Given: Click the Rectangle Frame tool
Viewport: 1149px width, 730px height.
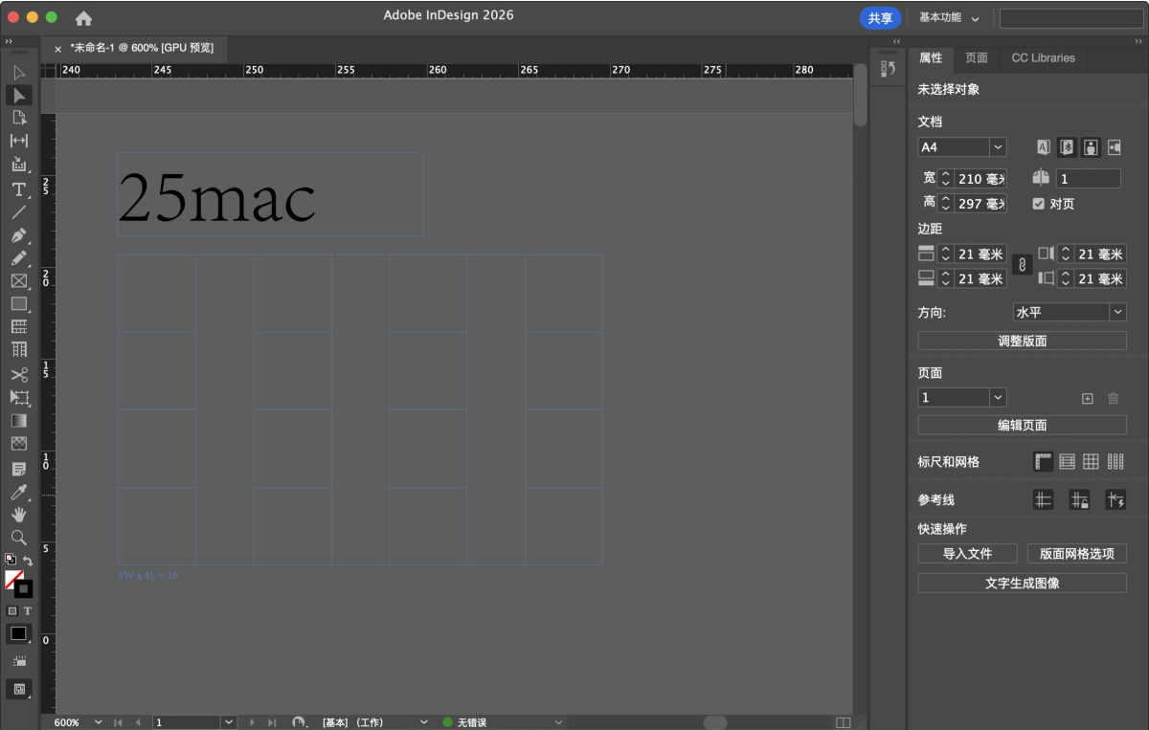Looking at the screenshot, I should 18,281.
